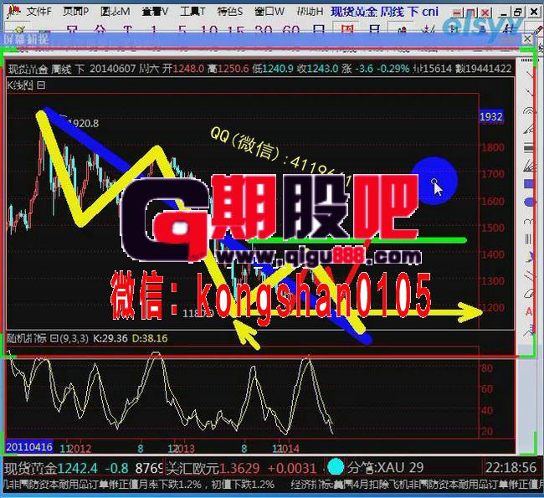Open the 图表M menu
544x498 pixels.
pyautogui.click(x=115, y=12)
